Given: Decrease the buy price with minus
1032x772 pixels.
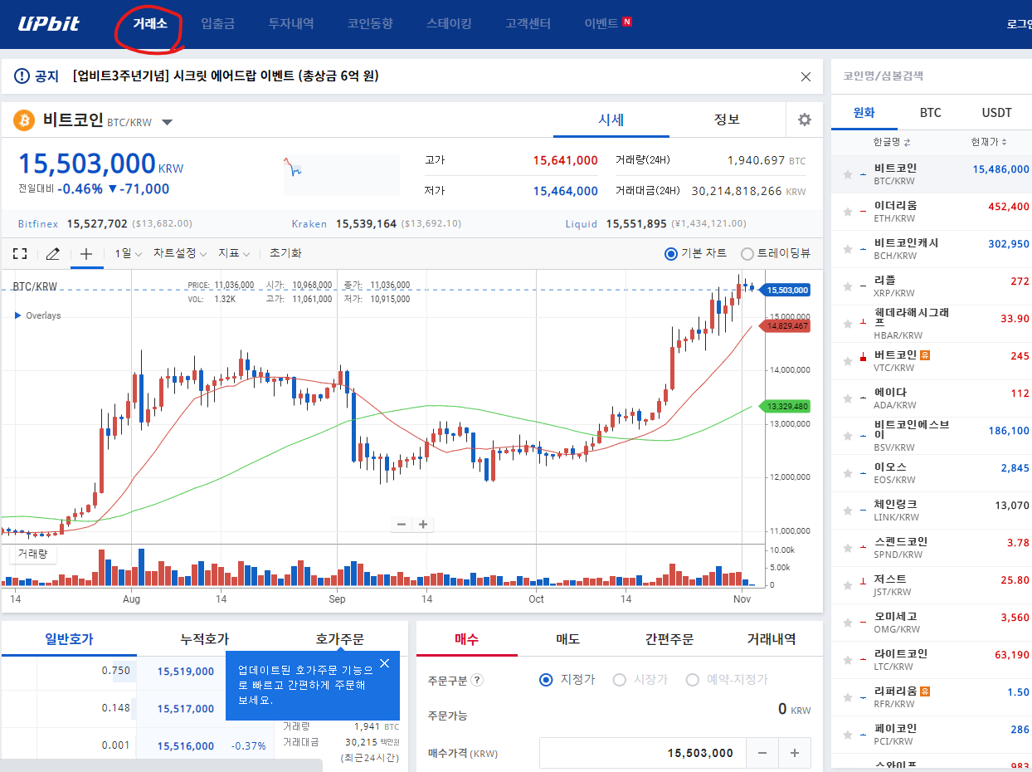Looking at the screenshot, I should [762, 753].
